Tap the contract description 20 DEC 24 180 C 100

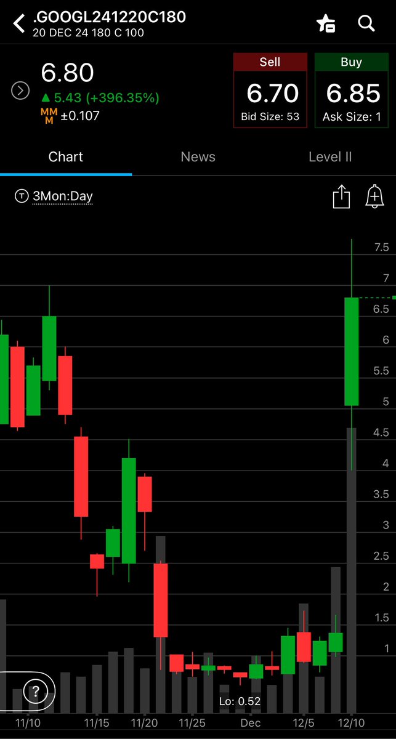87,32
